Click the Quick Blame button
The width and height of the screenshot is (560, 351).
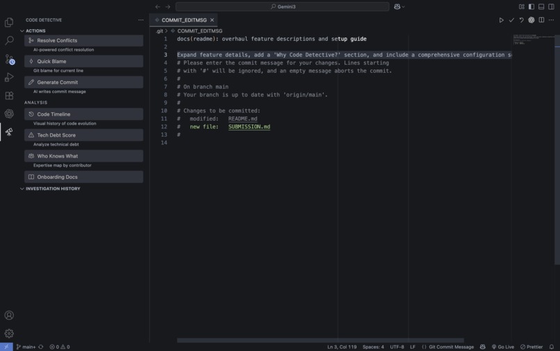pos(83,61)
